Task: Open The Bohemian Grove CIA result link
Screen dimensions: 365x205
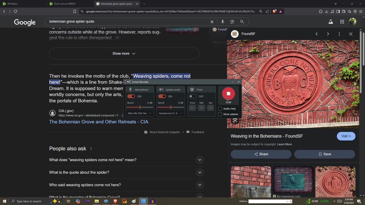Action: coord(99,122)
